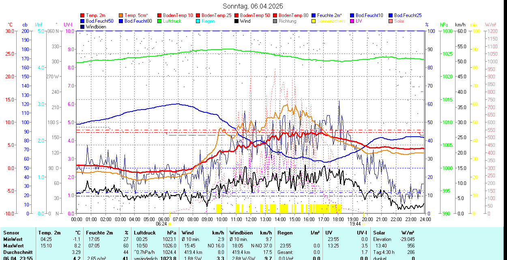The height and width of the screenshot is (260, 507).
Task: Click the date title Sonntag, 06.04.2025
Action: (x=253, y=6)
